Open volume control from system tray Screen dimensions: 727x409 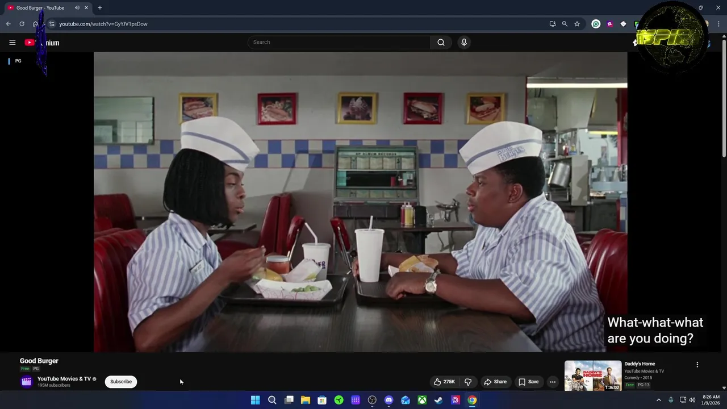(x=692, y=400)
